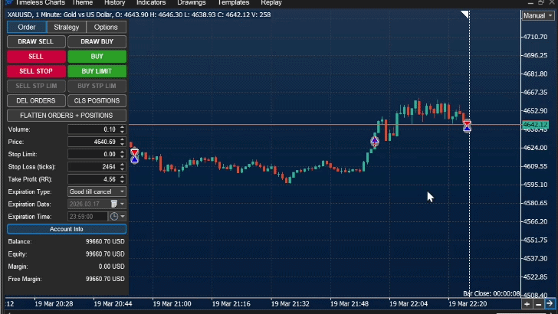Delete pending orders with DEL ORDERS
Screen dimensions: 558x314
(36, 100)
